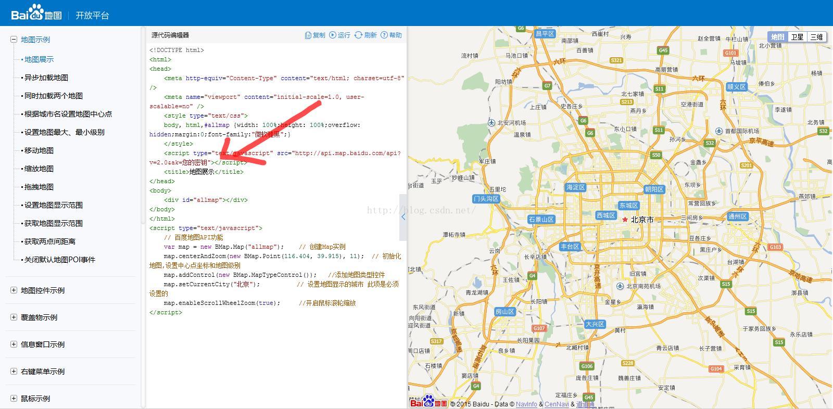This screenshot has width=833, height=409.
Task: Click the 源代码编辑器 panel title
Action: [x=170, y=35]
